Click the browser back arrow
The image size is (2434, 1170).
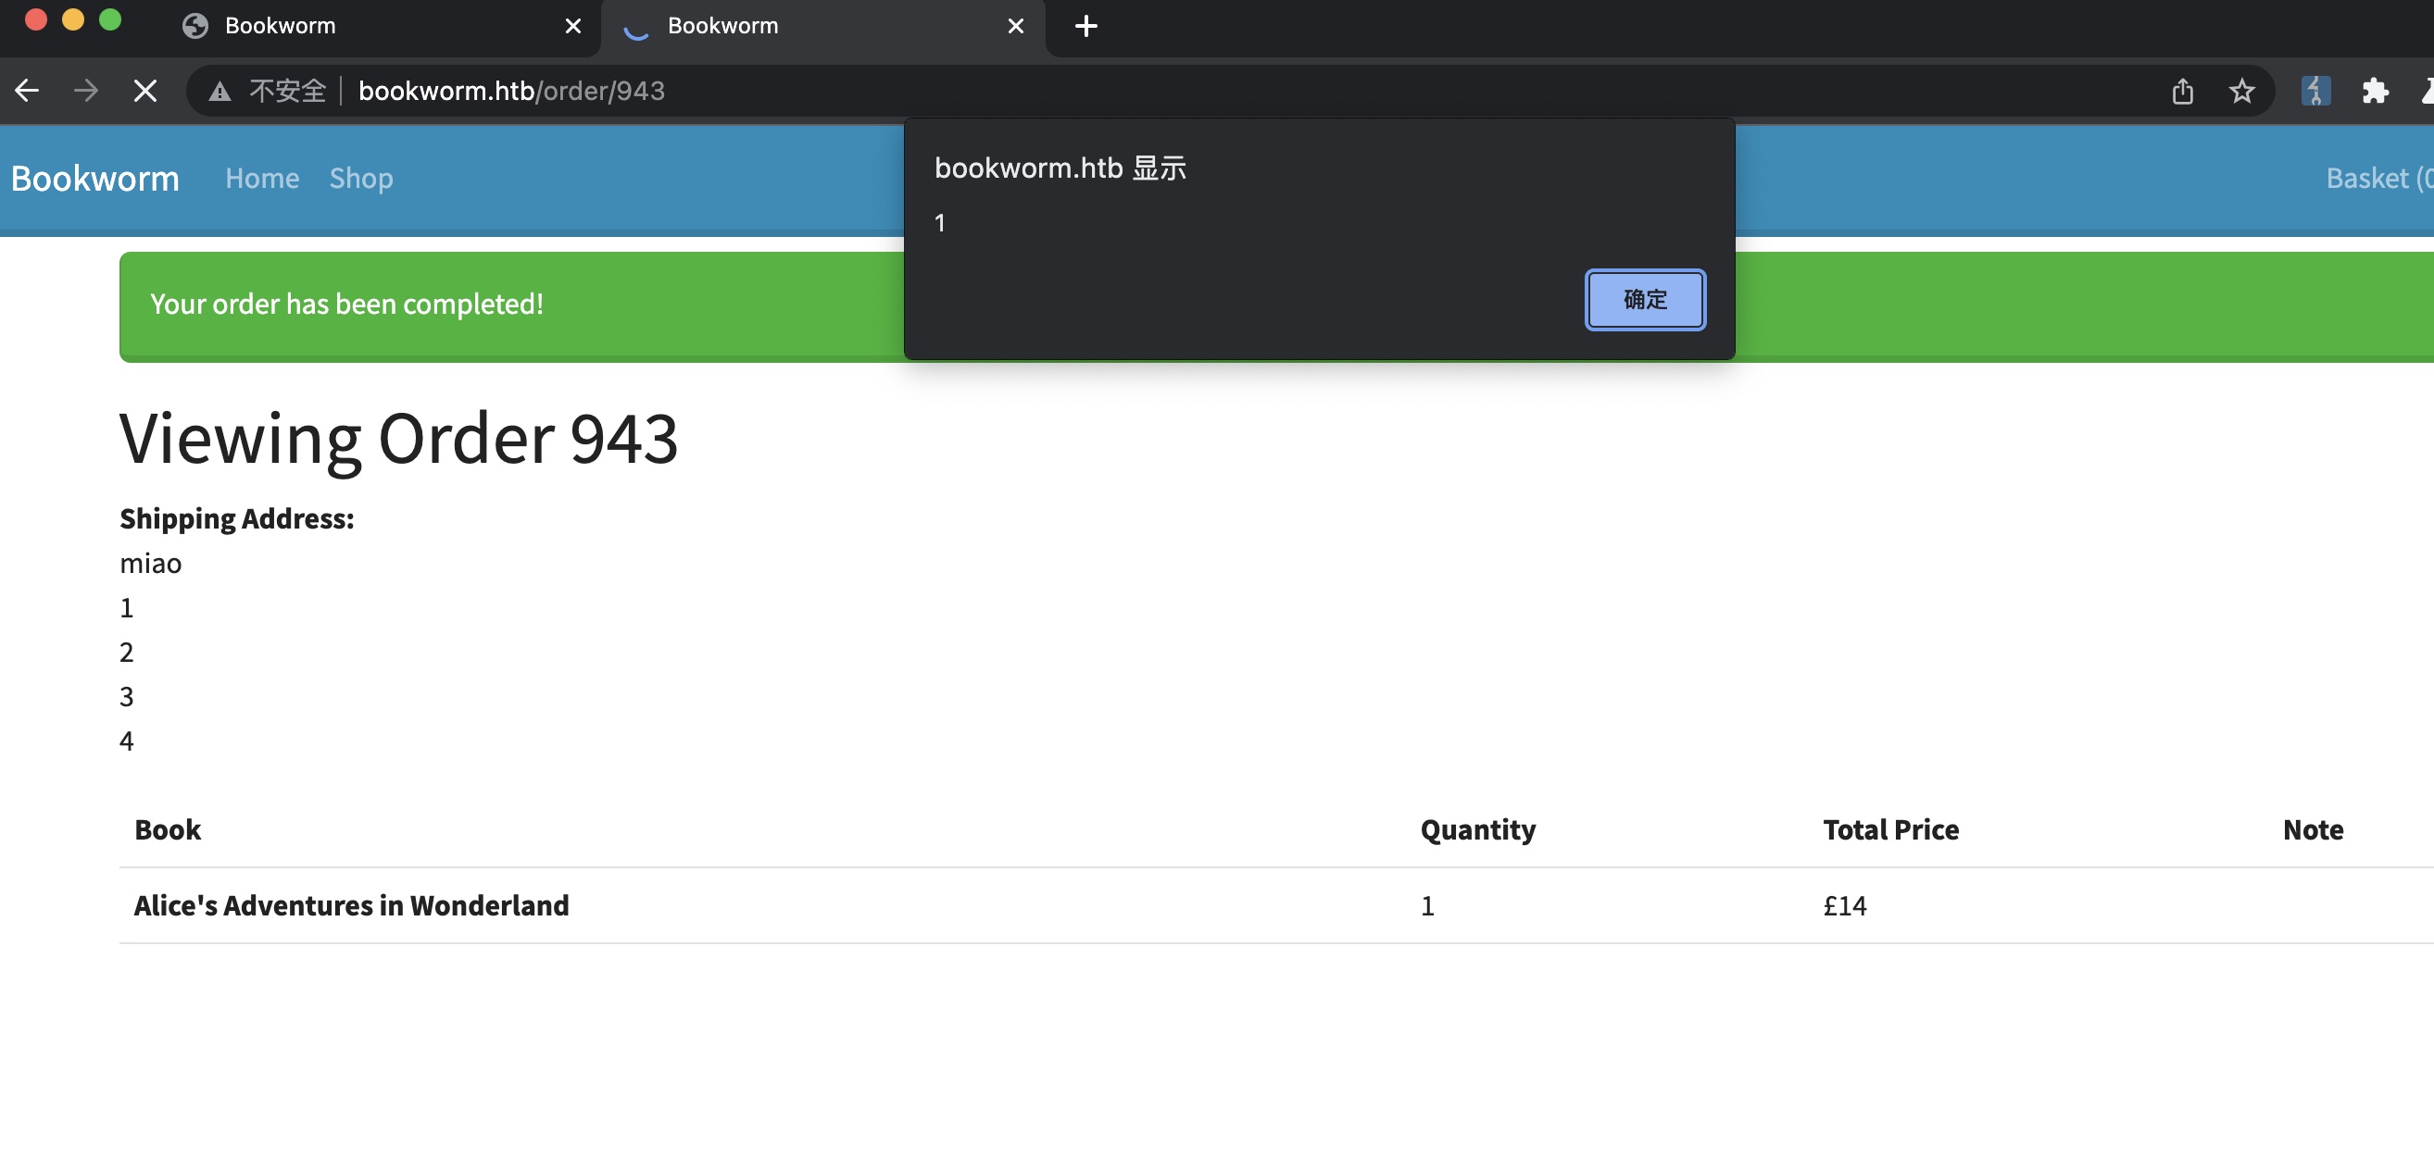(28, 91)
